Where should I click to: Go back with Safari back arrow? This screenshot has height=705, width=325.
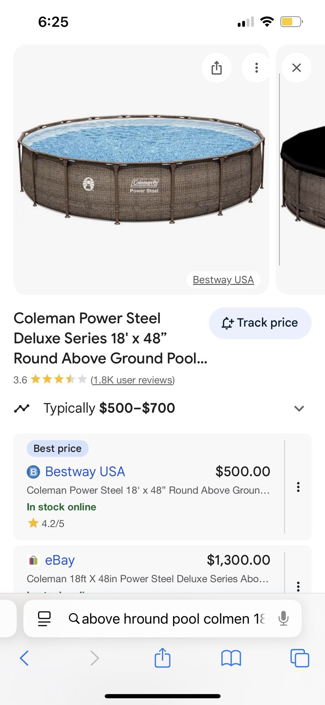click(x=24, y=658)
